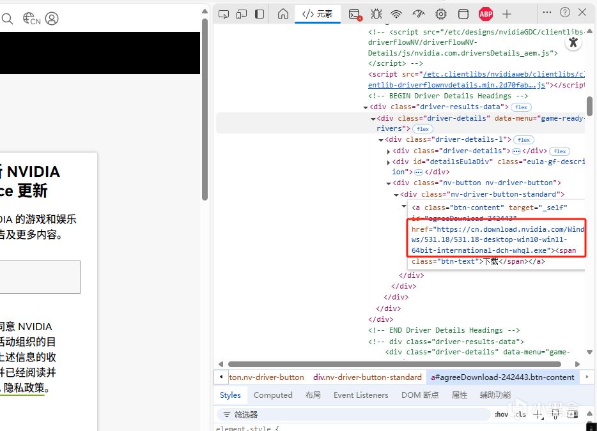Select the BEGIN Driver Details Headings comment
Image resolution: width=597 pixels, height=431 pixels.
[x=447, y=96]
